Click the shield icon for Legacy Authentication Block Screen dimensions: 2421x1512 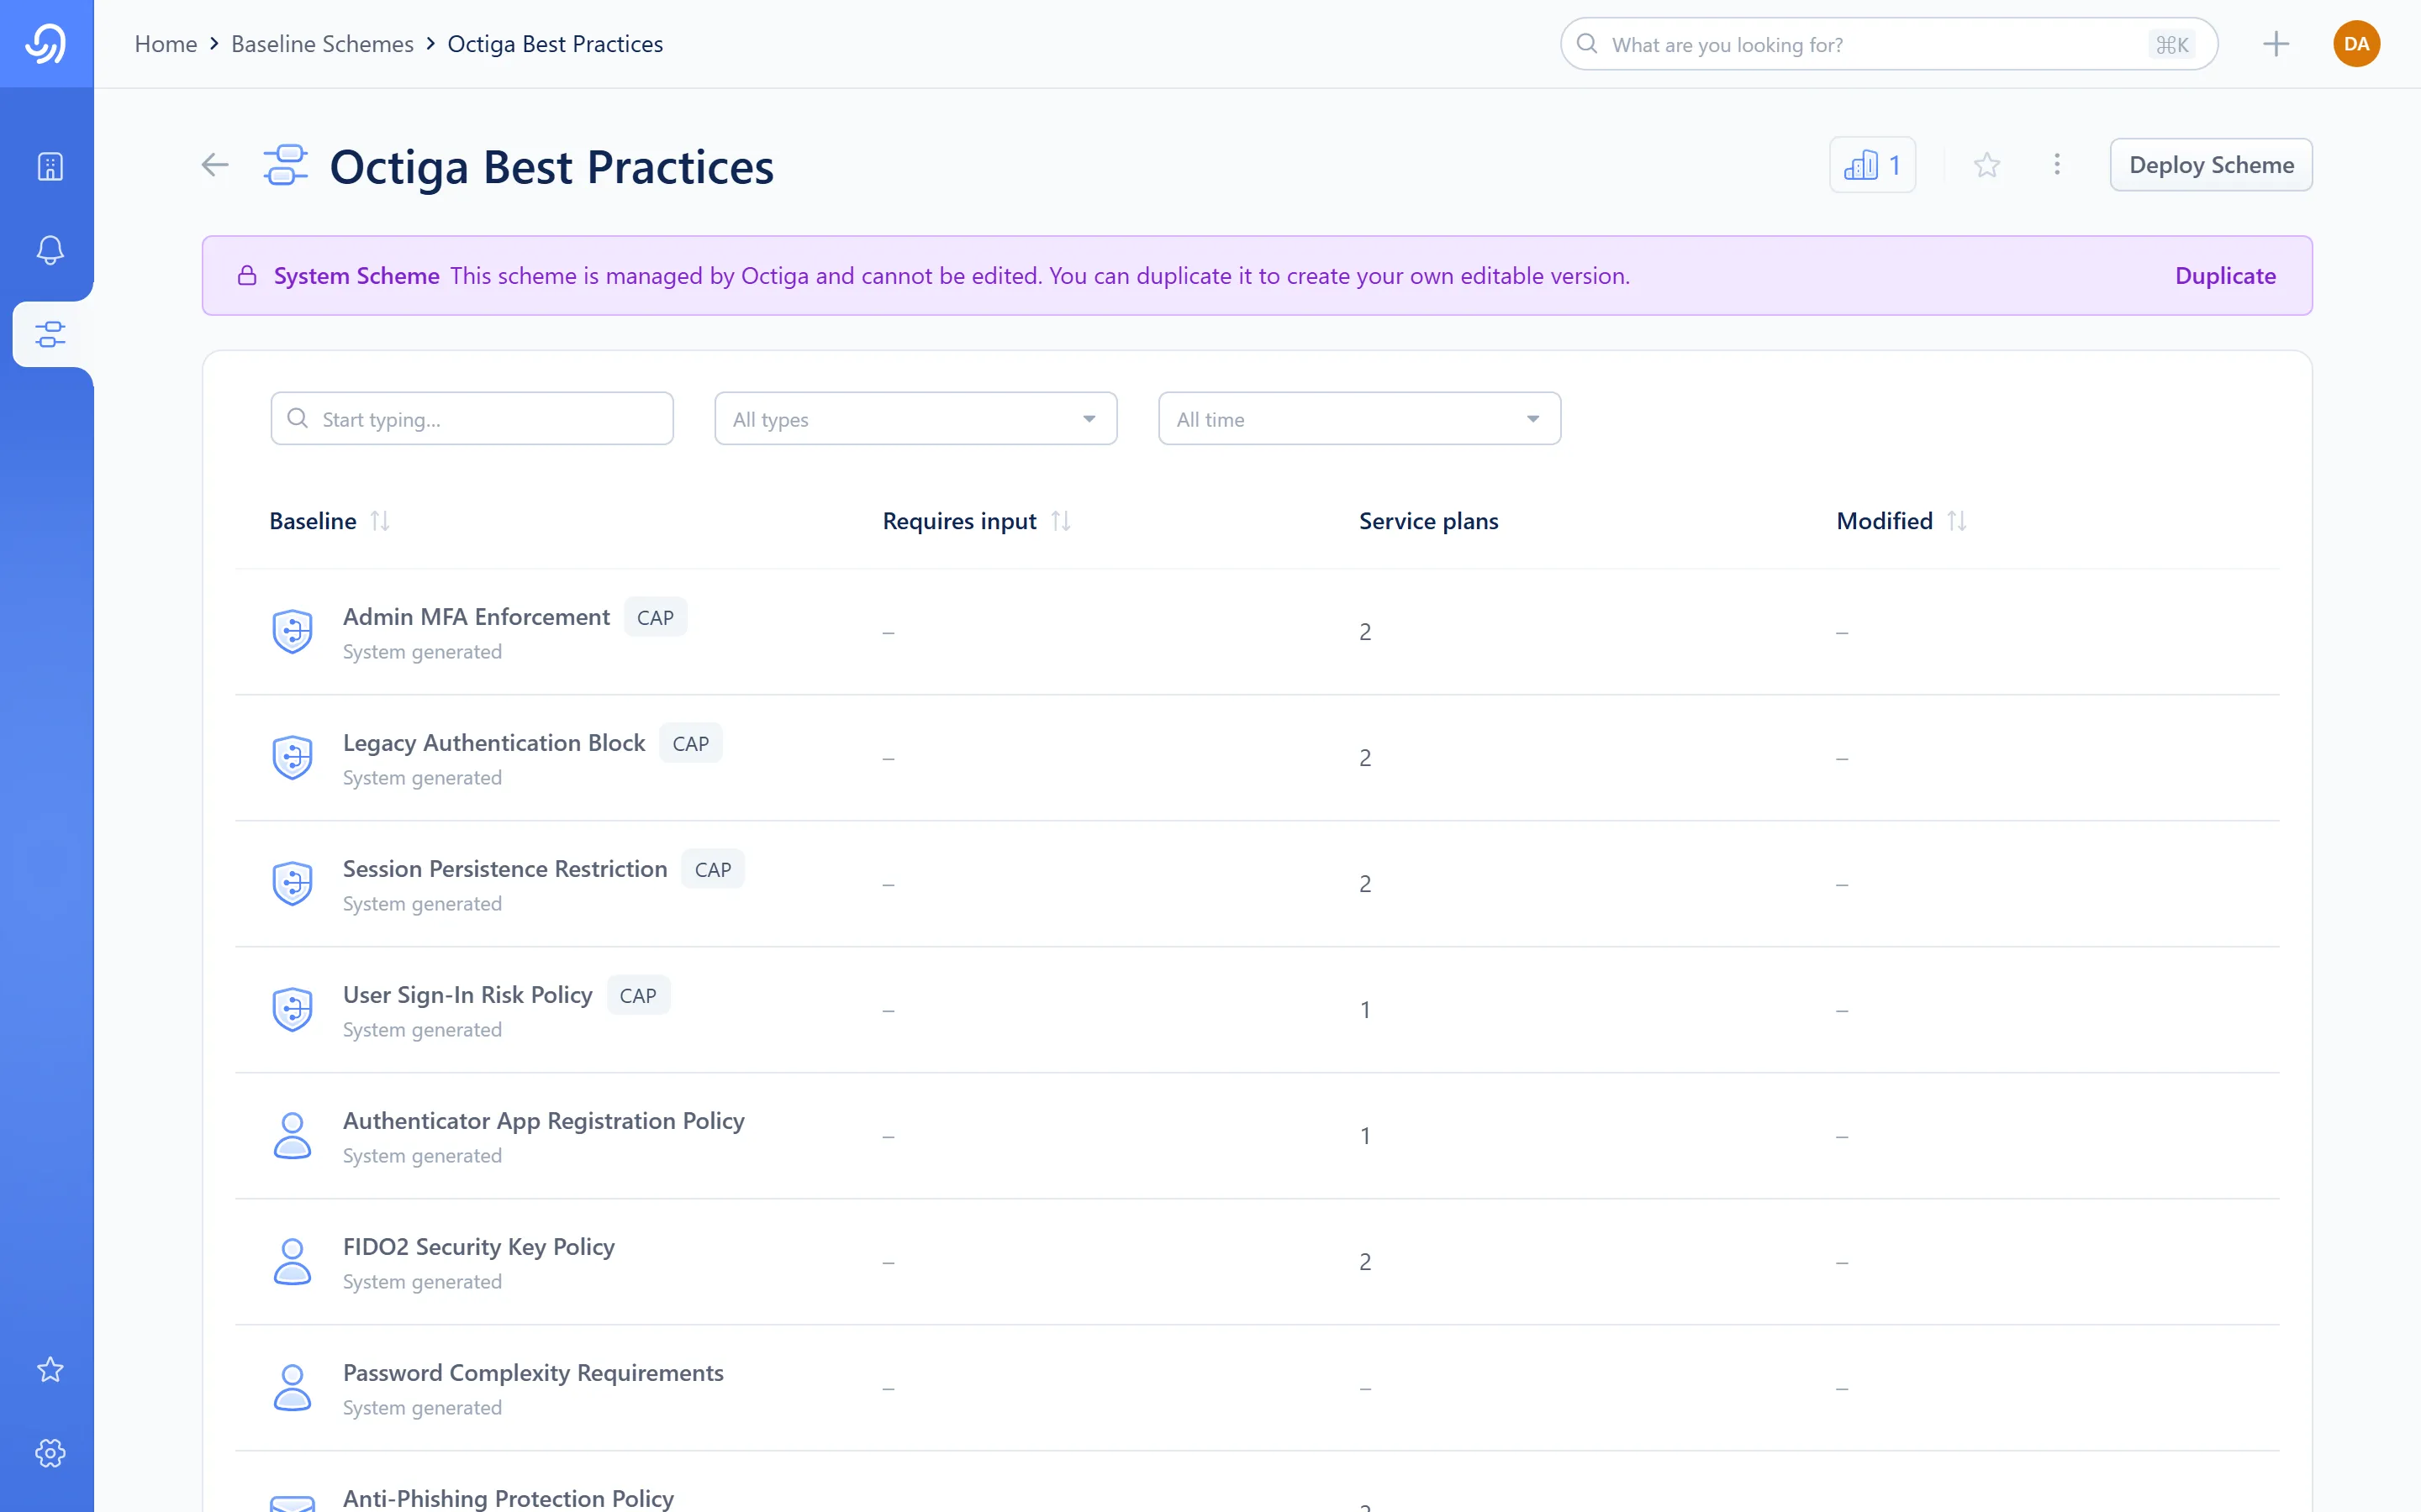[x=293, y=758]
